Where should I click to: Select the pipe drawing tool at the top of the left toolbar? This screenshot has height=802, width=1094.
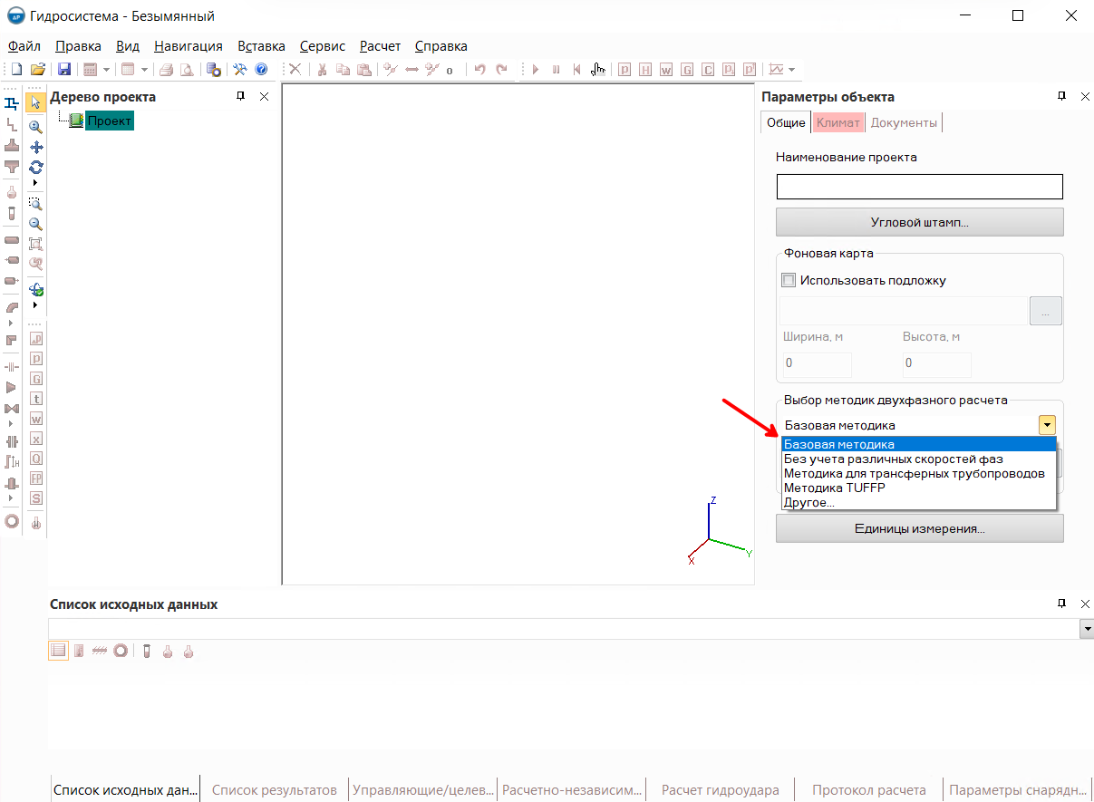(12, 103)
